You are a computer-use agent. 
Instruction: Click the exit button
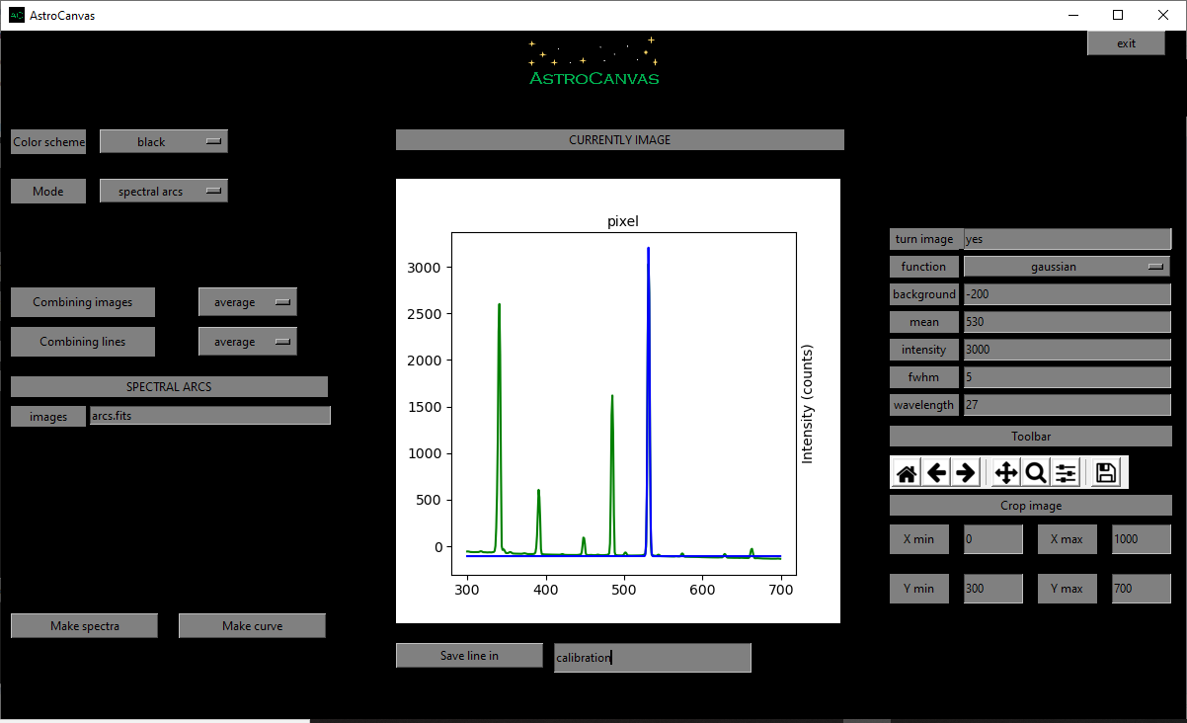1127,42
